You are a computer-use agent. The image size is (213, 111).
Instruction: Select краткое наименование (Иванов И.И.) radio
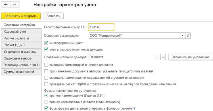coord(46,96)
